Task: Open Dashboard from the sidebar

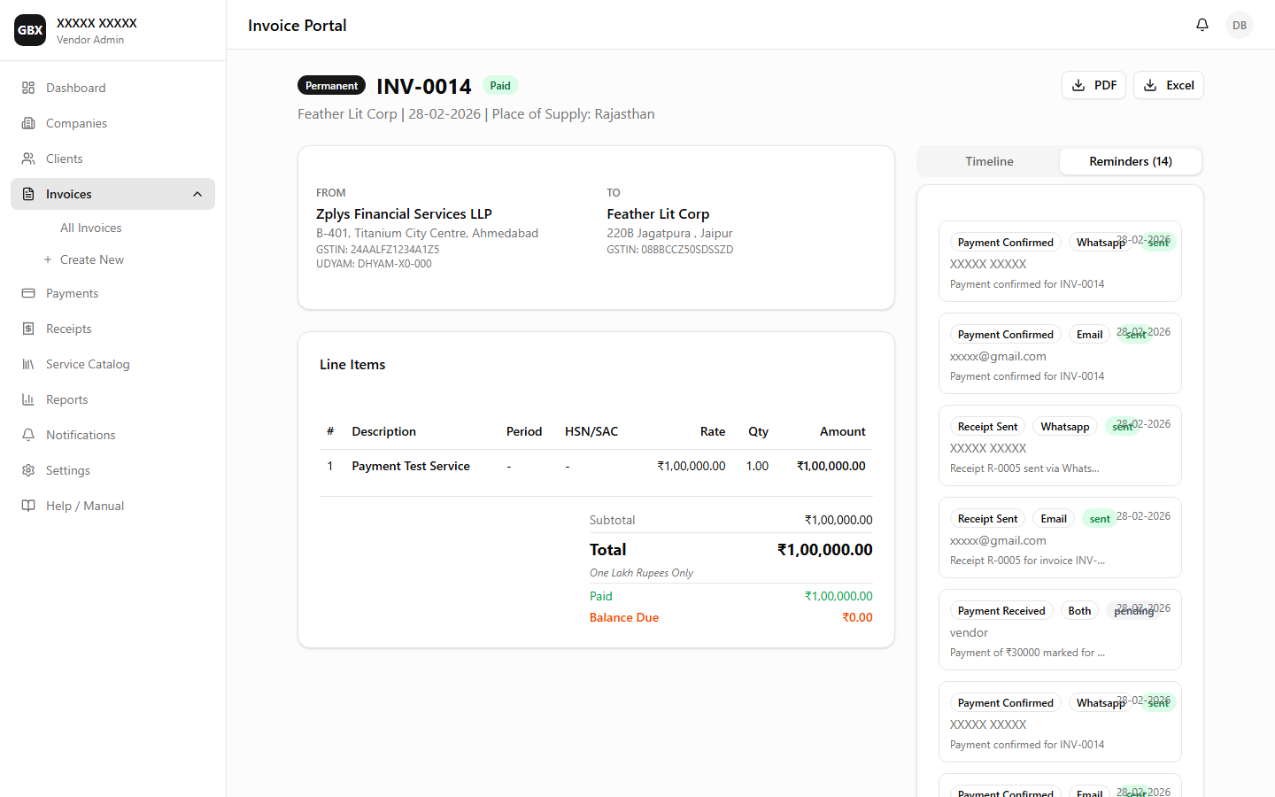Action: pos(75,88)
